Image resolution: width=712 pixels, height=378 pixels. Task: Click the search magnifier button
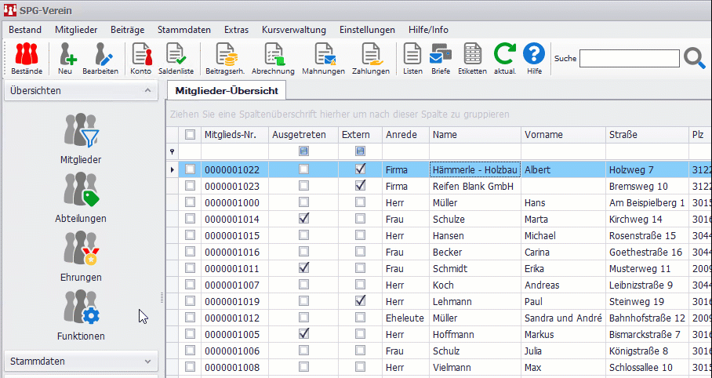[x=695, y=58]
